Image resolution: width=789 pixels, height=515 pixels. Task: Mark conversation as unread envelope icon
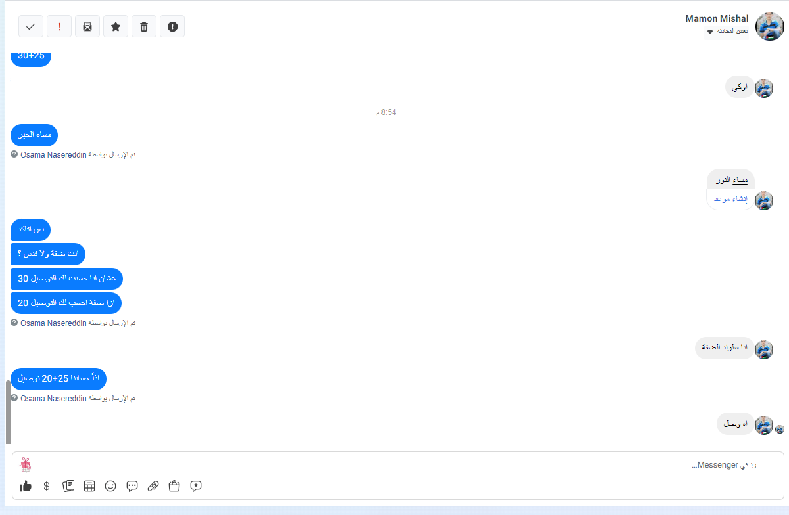point(87,26)
